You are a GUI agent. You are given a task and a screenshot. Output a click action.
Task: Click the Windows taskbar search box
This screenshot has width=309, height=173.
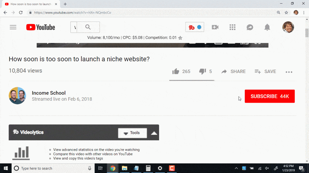[x=53, y=168]
